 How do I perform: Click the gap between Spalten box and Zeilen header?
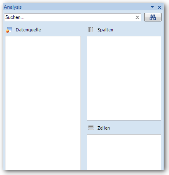click(124, 122)
